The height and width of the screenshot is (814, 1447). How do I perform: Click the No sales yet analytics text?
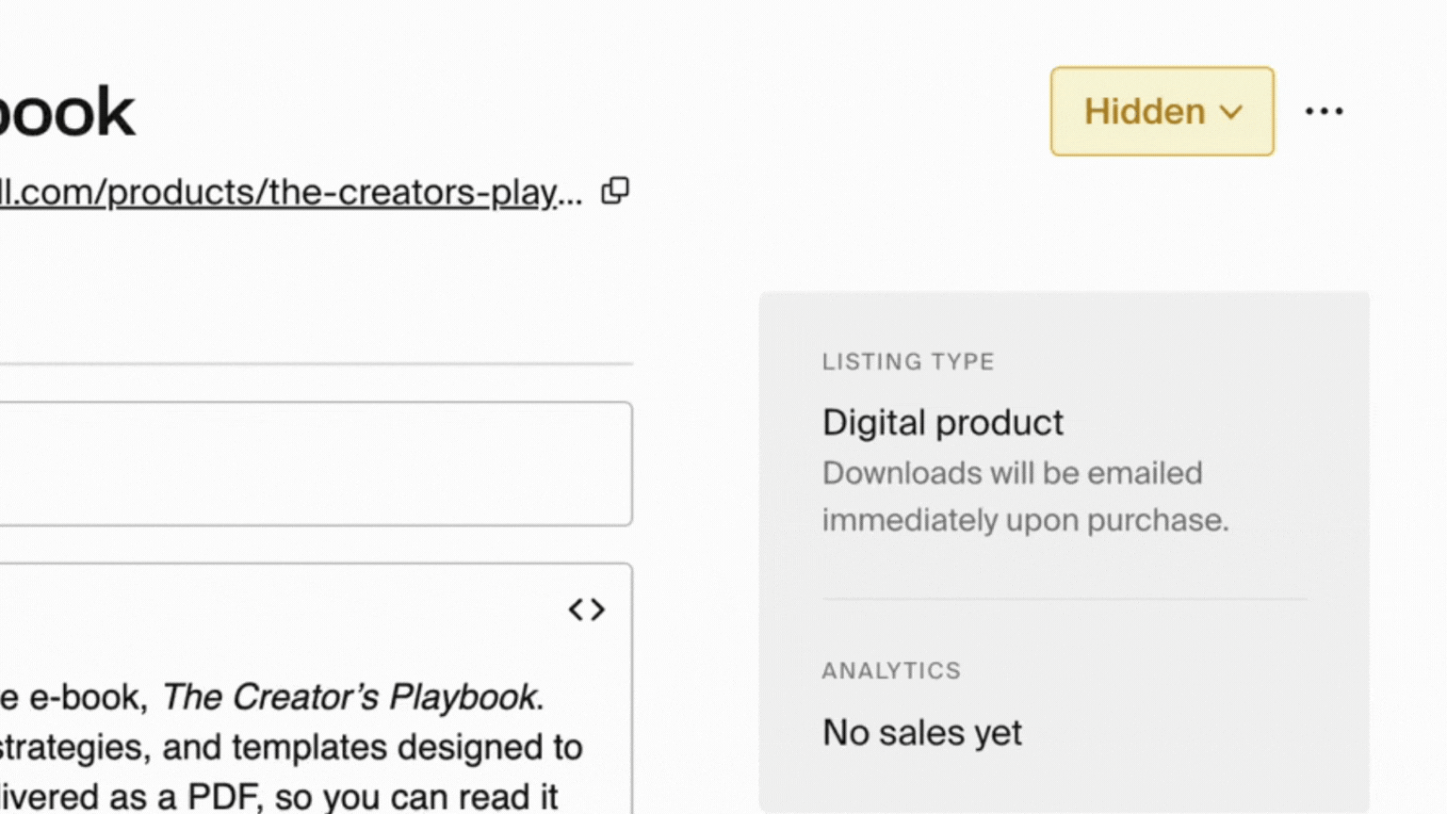pos(921,732)
